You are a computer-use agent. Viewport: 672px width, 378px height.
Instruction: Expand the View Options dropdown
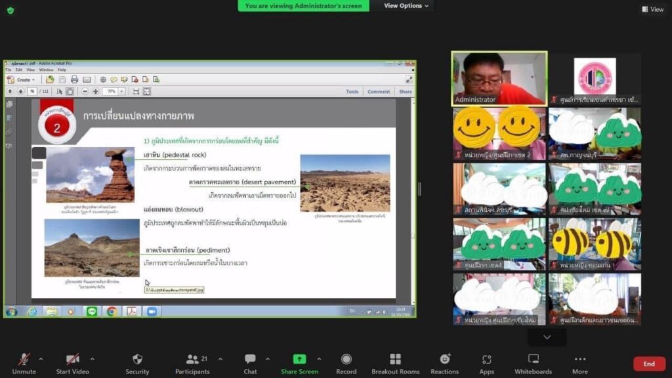coord(406,6)
